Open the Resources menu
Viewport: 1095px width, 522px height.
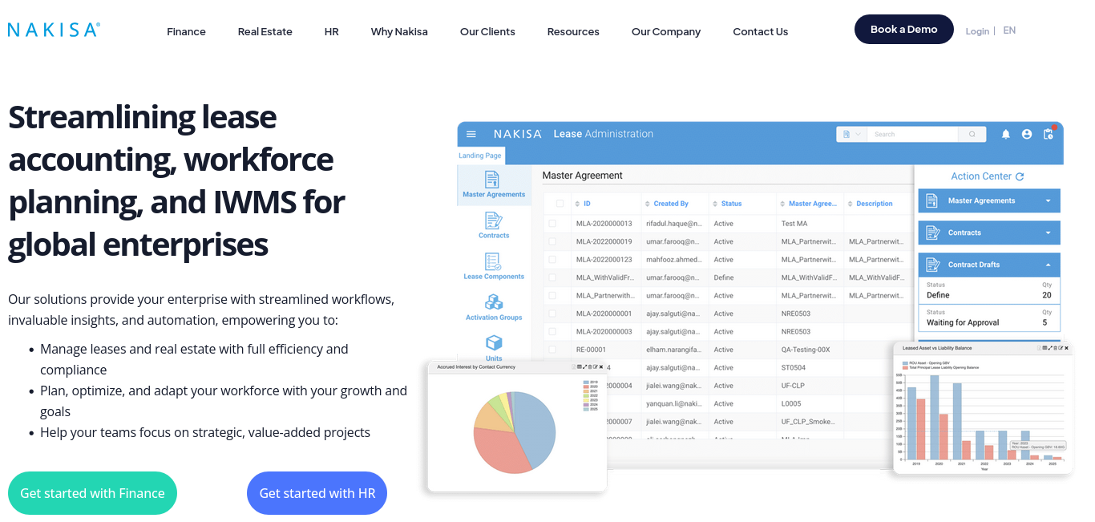coord(573,32)
